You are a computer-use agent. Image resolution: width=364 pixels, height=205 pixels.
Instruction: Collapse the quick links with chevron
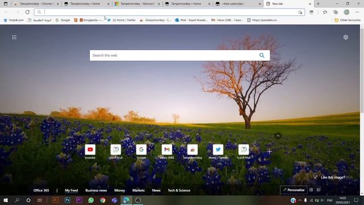click(x=278, y=136)
